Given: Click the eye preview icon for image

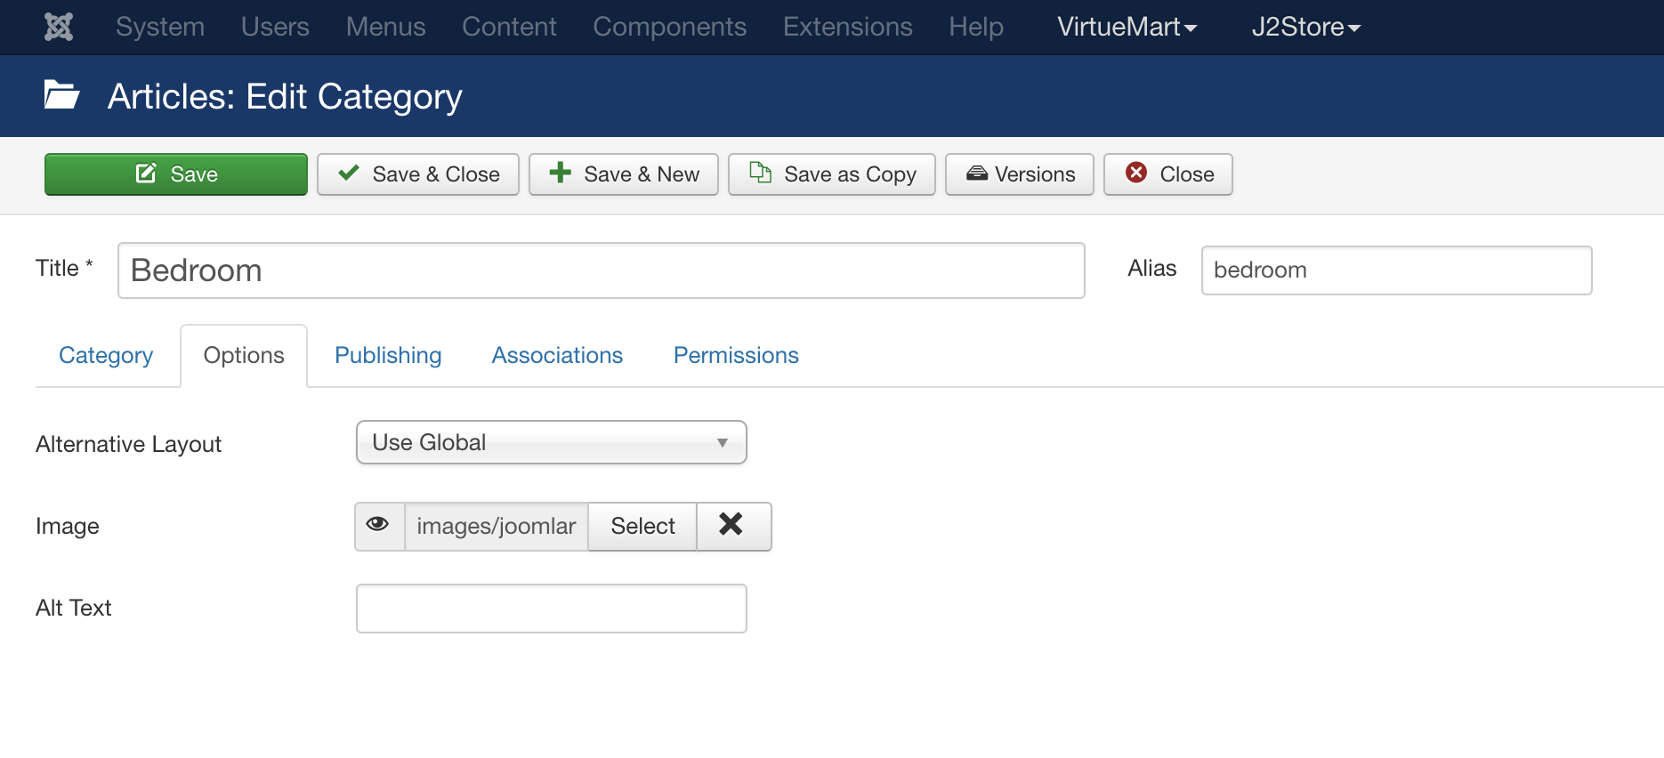Looking at the screenshot, I should [x=378, y=525].
